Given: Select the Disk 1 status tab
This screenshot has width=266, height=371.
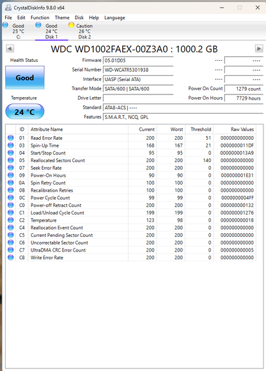Looking at the screenshot, I should click(51, 31).
